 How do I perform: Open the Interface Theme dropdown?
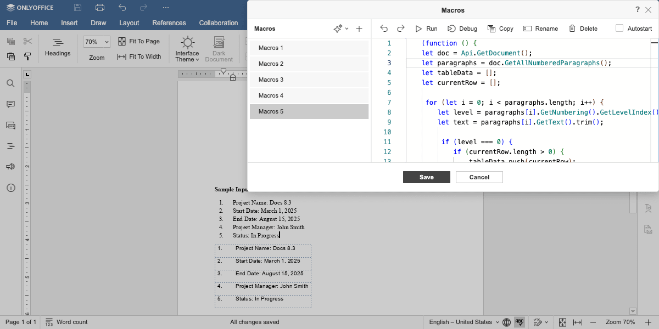[187, 49]
